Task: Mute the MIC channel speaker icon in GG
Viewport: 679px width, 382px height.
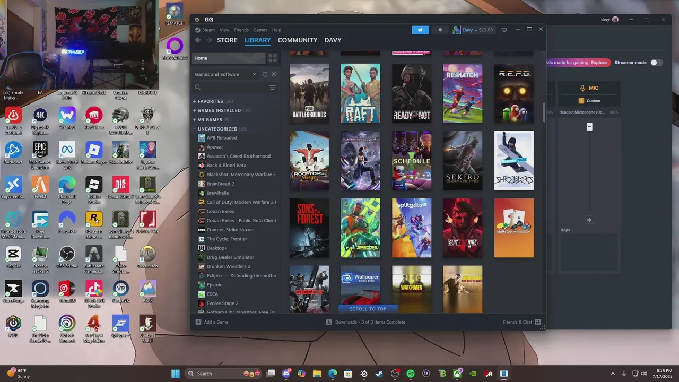Action: 589,220
